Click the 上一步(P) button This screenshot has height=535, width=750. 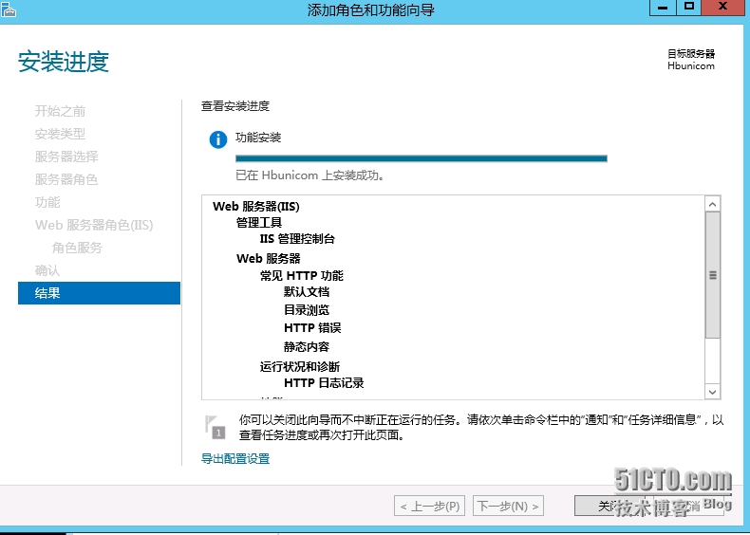click(x=429, y=506)
